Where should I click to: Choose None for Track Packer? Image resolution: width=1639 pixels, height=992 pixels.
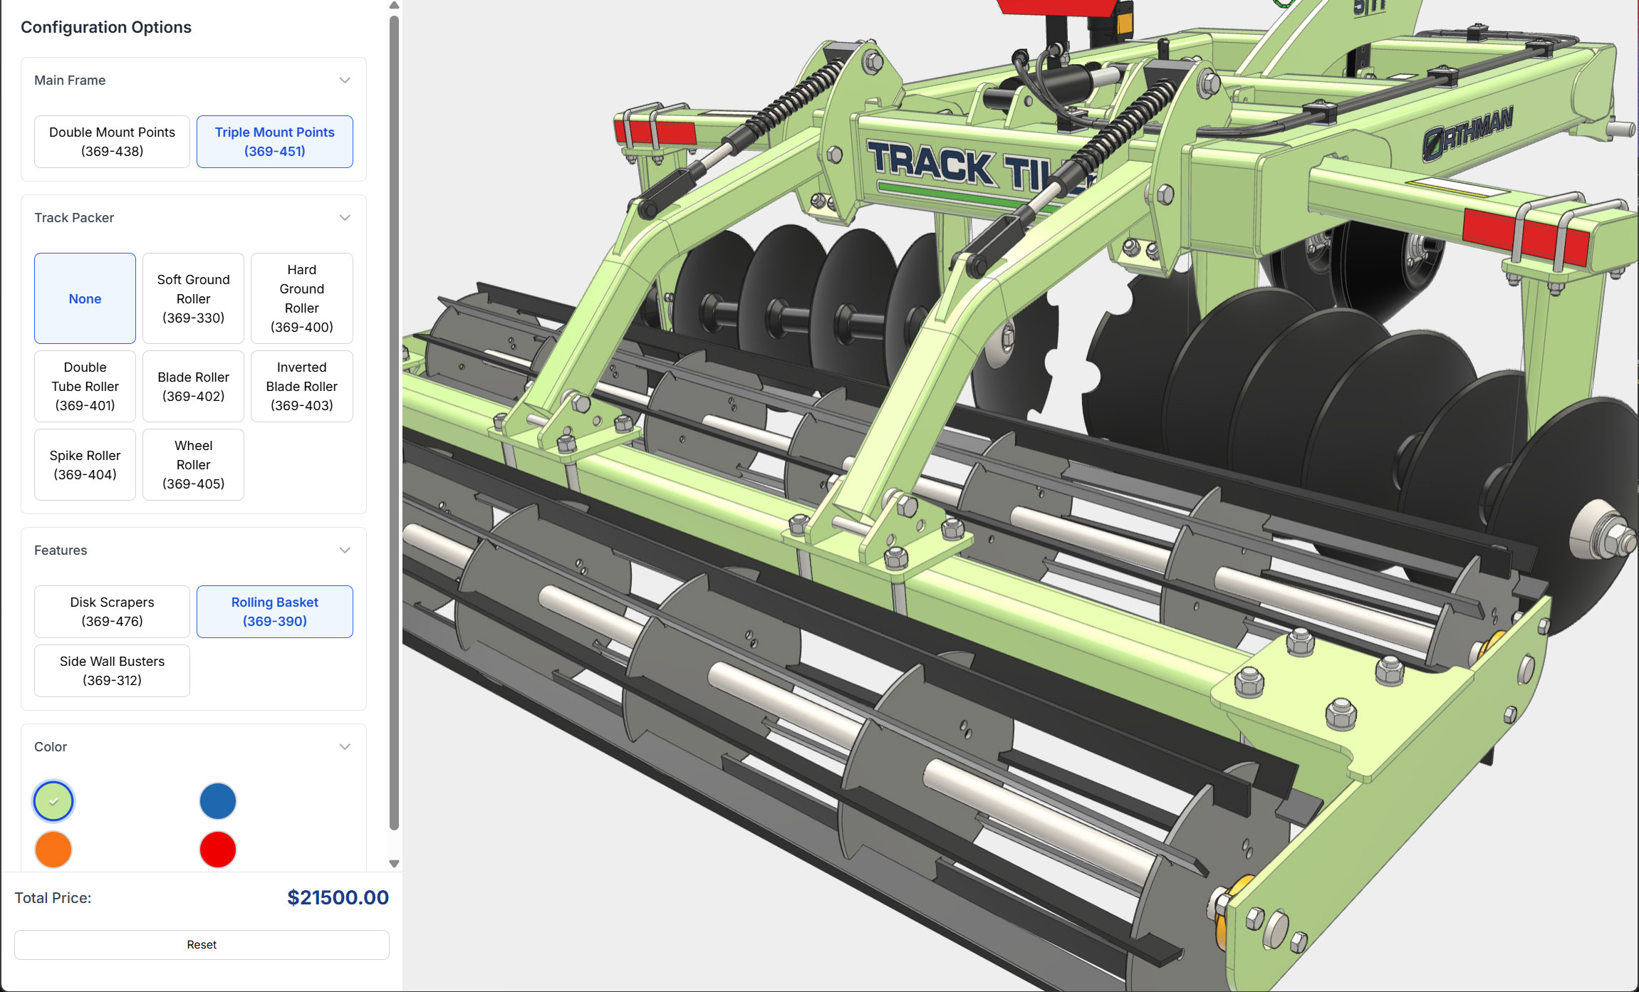pos(85,298)
